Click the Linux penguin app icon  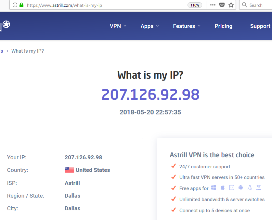[250, 188]
